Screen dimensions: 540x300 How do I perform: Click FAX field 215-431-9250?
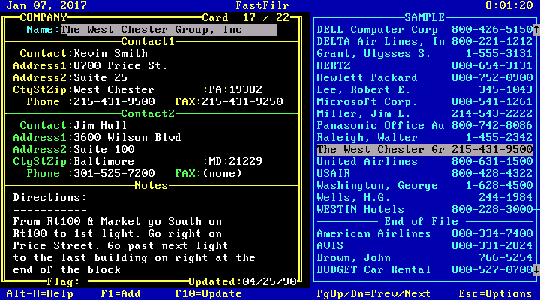point(242,101)
